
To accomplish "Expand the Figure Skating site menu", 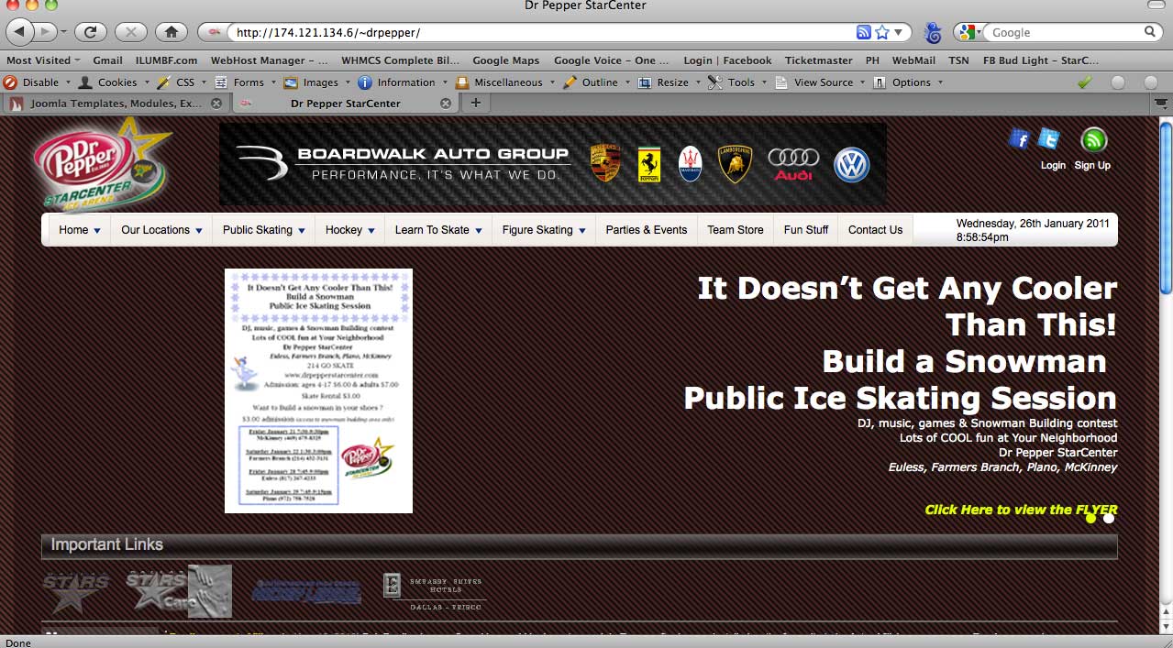I will point(544,230).
